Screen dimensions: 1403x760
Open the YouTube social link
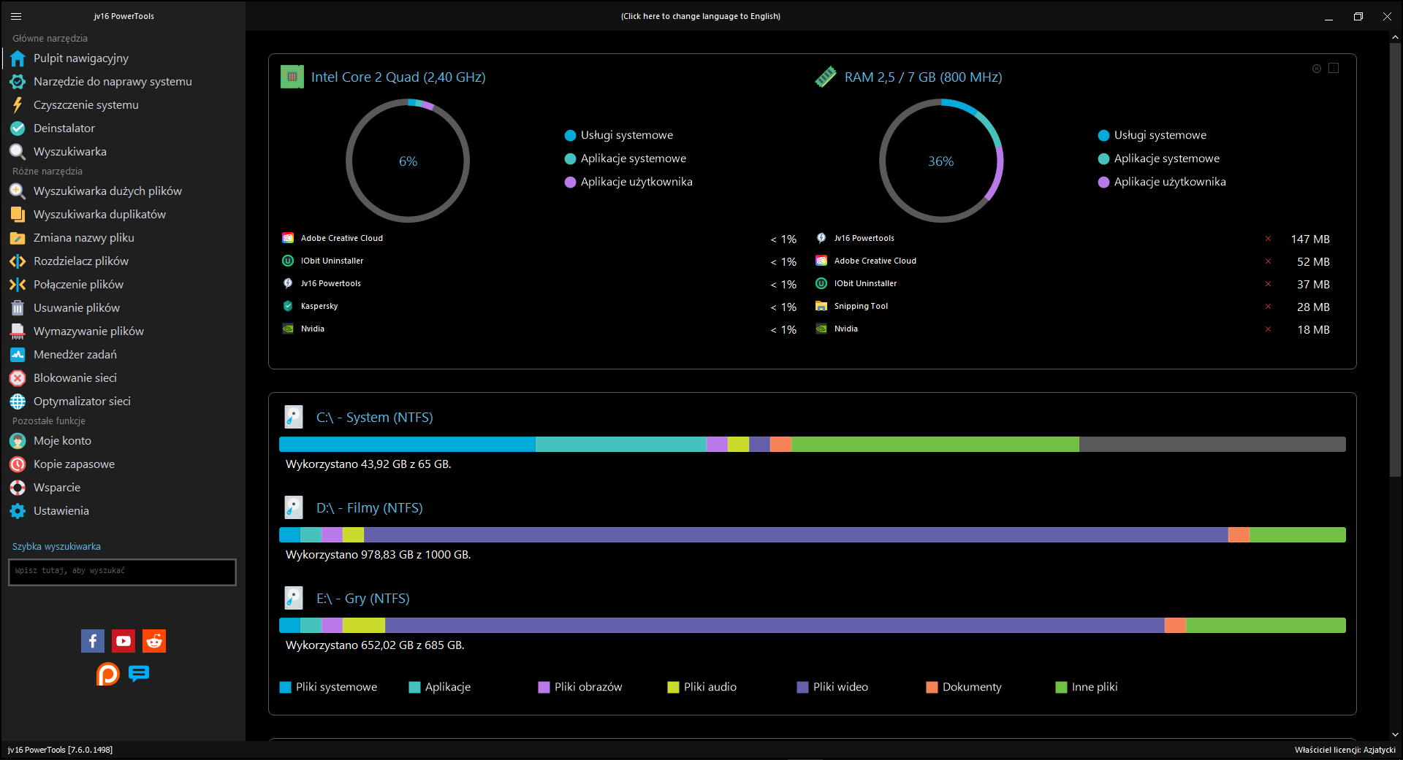pyautogui.click(x=123, y=641)
